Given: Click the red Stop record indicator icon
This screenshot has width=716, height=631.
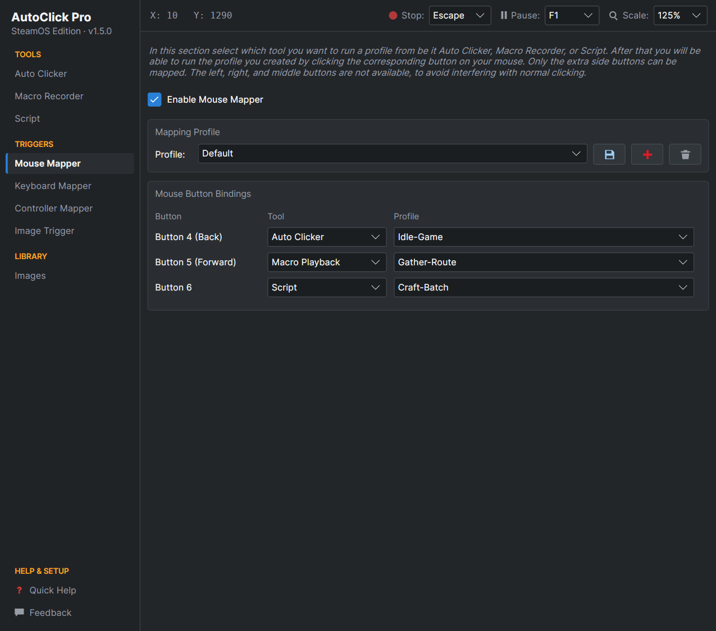Looking at the screenshot, I should 393,16.
